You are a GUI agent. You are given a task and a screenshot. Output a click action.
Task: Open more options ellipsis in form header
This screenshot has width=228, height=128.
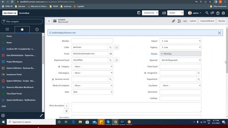pyautogui.click(x=185, y=21)
